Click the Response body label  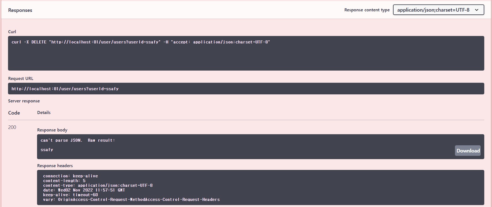[52, 130]
